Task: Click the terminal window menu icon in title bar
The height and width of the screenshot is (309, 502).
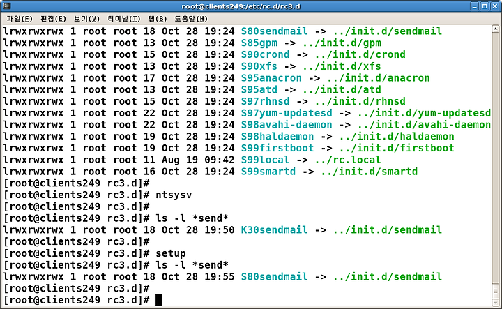Action: point(6,6)
